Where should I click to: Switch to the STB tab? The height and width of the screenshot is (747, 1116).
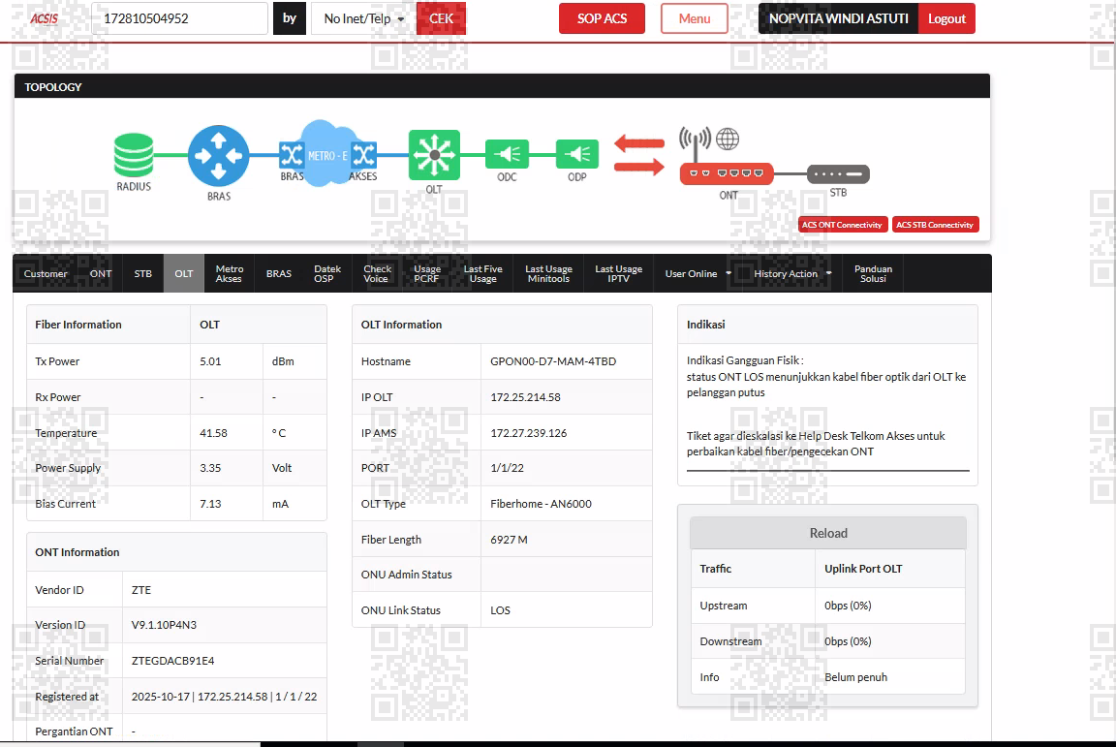tap(143, 273)
